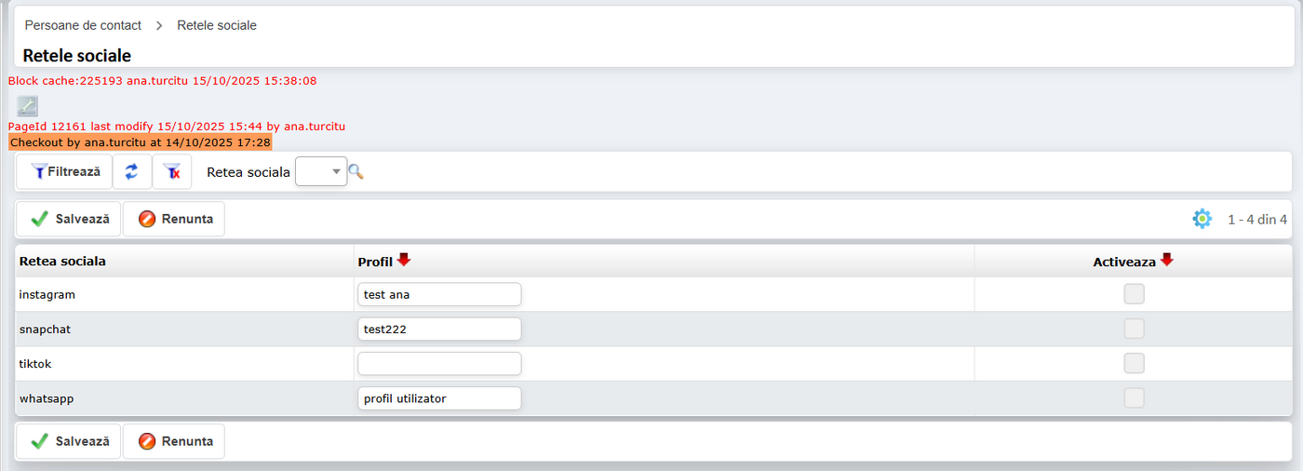
Task: Open the blue gear settings icon
Action: [x=1202, y=219]
